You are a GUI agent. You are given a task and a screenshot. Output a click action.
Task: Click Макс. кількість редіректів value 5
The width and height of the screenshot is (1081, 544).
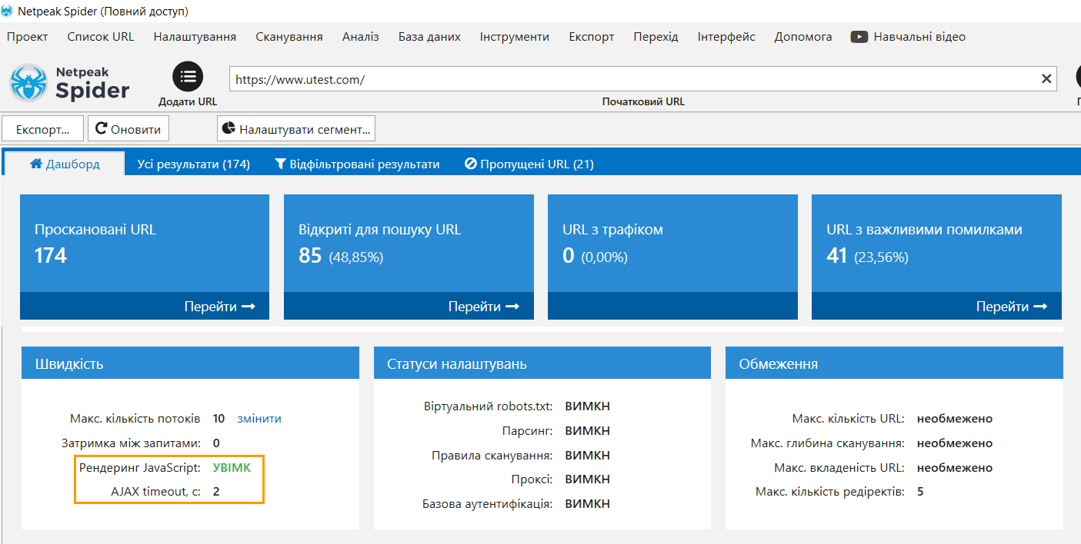click(x=920, y=492)
